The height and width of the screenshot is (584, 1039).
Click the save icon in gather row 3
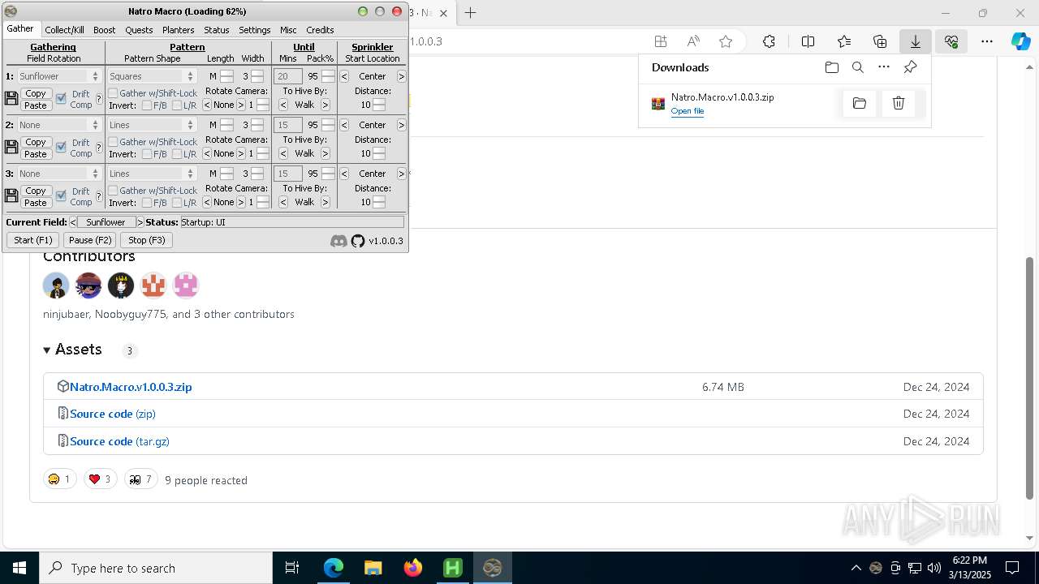click(x=11, y=196)
